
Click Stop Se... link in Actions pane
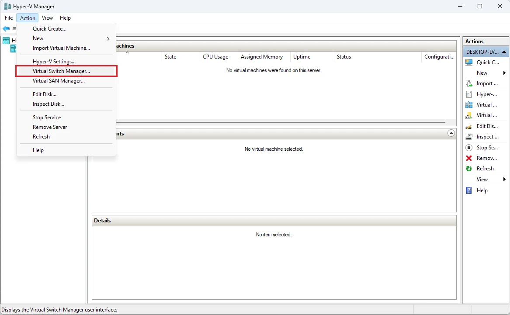[487, 148]
